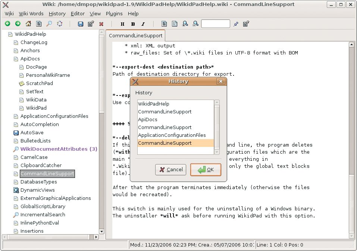The width and height of the screenshot is (357, 251).
Task: Click the pencil icon beside ScratchPad
Action: pos(22,84)
